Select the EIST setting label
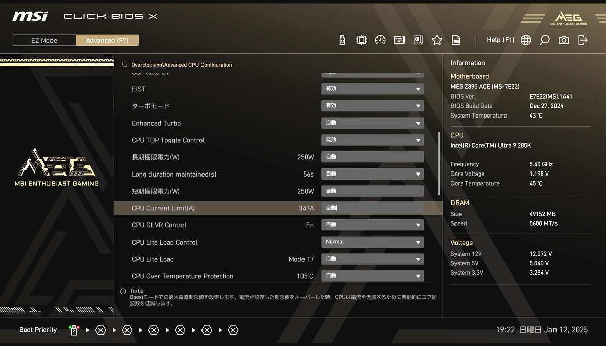606x346 pixels. pos(139,89)
